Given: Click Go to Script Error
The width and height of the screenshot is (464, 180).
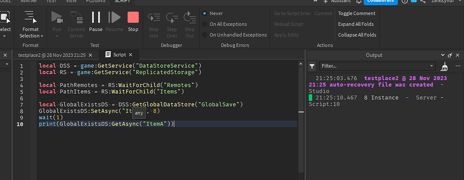Looking at the screenshot, I should click(292, 13).
